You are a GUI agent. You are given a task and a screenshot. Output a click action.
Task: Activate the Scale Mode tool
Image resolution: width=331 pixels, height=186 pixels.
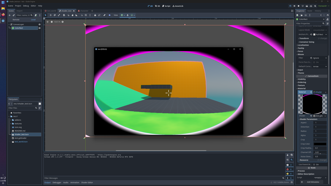[59, 15]
